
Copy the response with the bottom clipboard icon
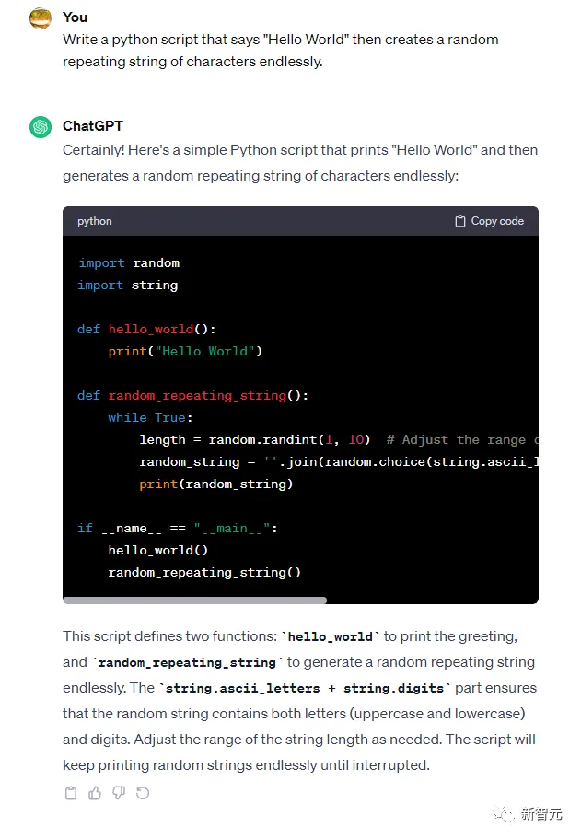pos(71,793)
